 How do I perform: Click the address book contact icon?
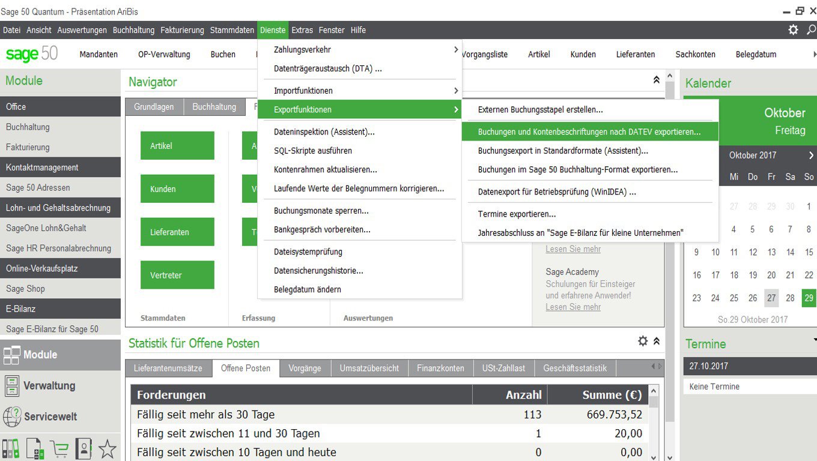(84, 448)
